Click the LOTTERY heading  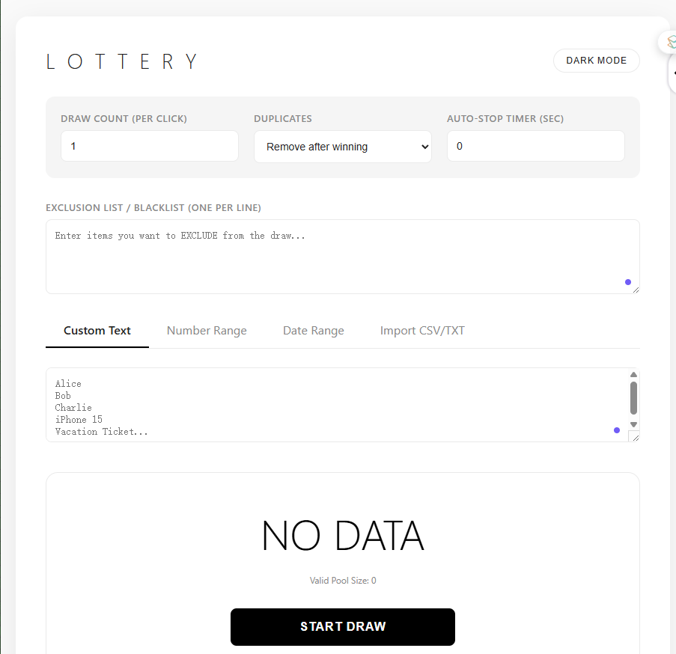[x=121, y=61]
